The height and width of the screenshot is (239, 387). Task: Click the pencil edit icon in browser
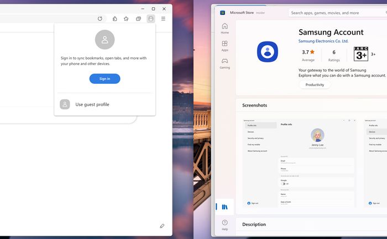(162, 226)
